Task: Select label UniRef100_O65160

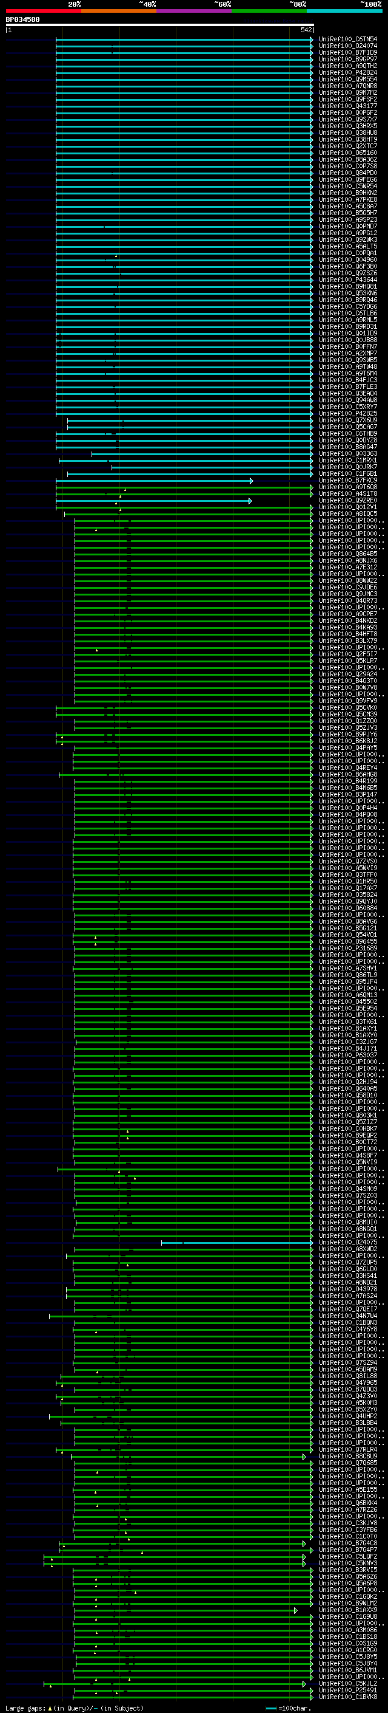Action: (x=348, y=153)
